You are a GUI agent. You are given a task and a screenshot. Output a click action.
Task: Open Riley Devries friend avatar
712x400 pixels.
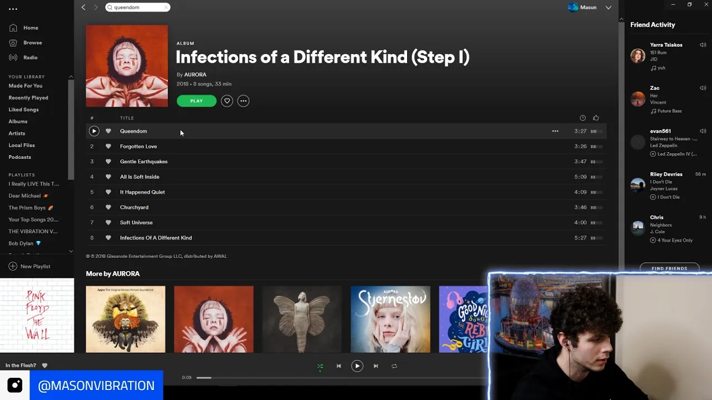click(638, 185)
